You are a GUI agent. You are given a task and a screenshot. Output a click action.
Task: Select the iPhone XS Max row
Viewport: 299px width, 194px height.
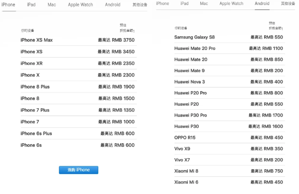(78, 40)
